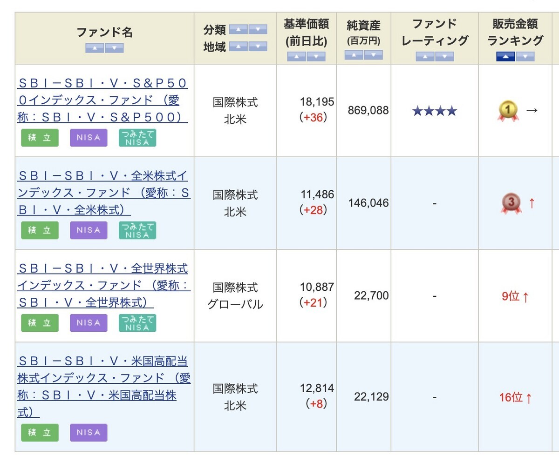Click bronze medal rank 3 icon
This screenshot has width=559, height=455.
[511, 204]
